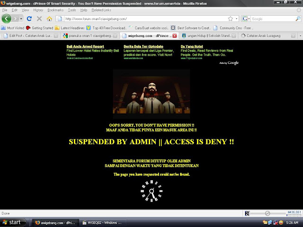The height and width of the screenshot is (227, 303).
Task: Click the #436,061 Alexa rank link
Action: click(294, 212)
